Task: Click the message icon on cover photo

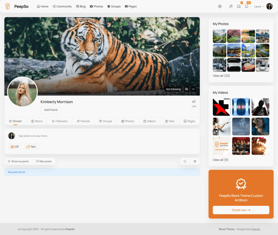Action: tap(187, 89)
